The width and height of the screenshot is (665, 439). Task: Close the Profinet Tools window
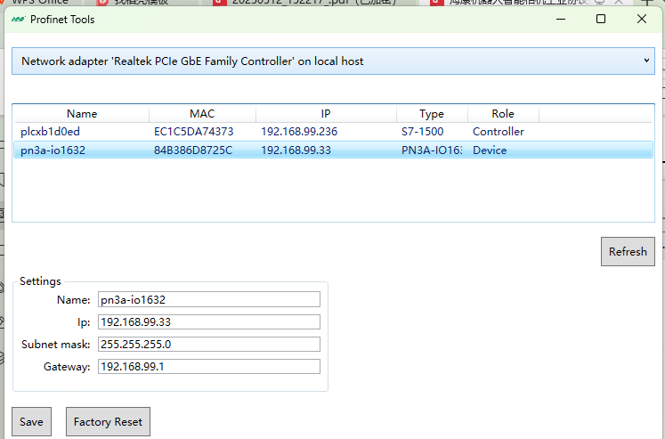[x=642, y=19]
